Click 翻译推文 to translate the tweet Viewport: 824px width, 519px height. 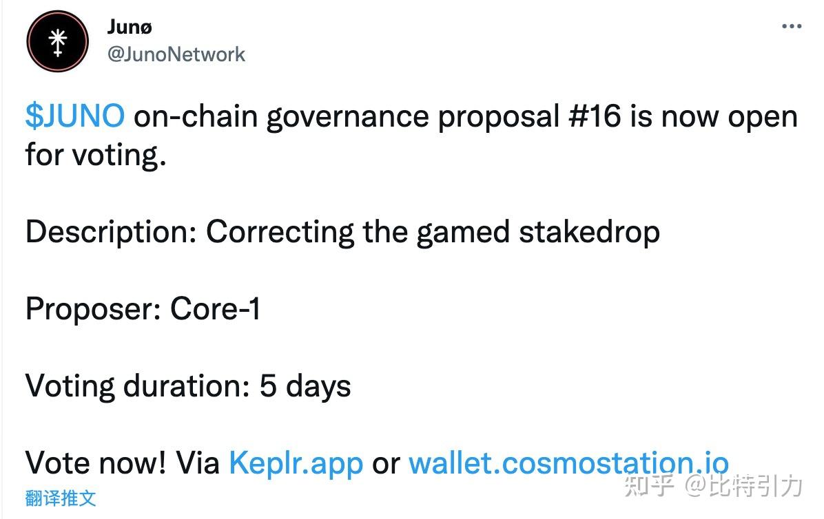[x=61, y=498]
